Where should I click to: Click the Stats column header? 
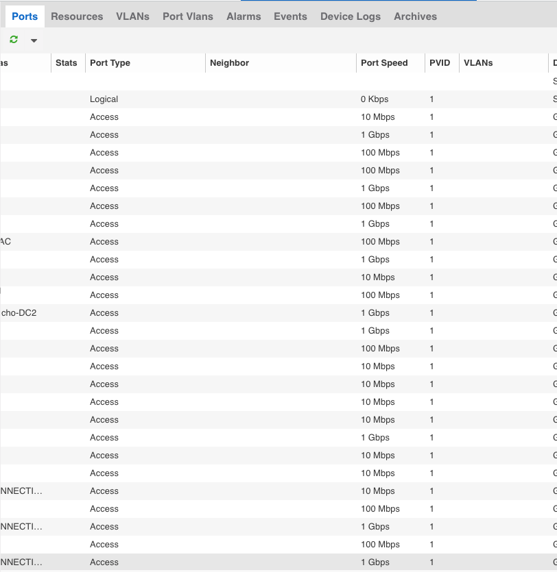[67, 63]
